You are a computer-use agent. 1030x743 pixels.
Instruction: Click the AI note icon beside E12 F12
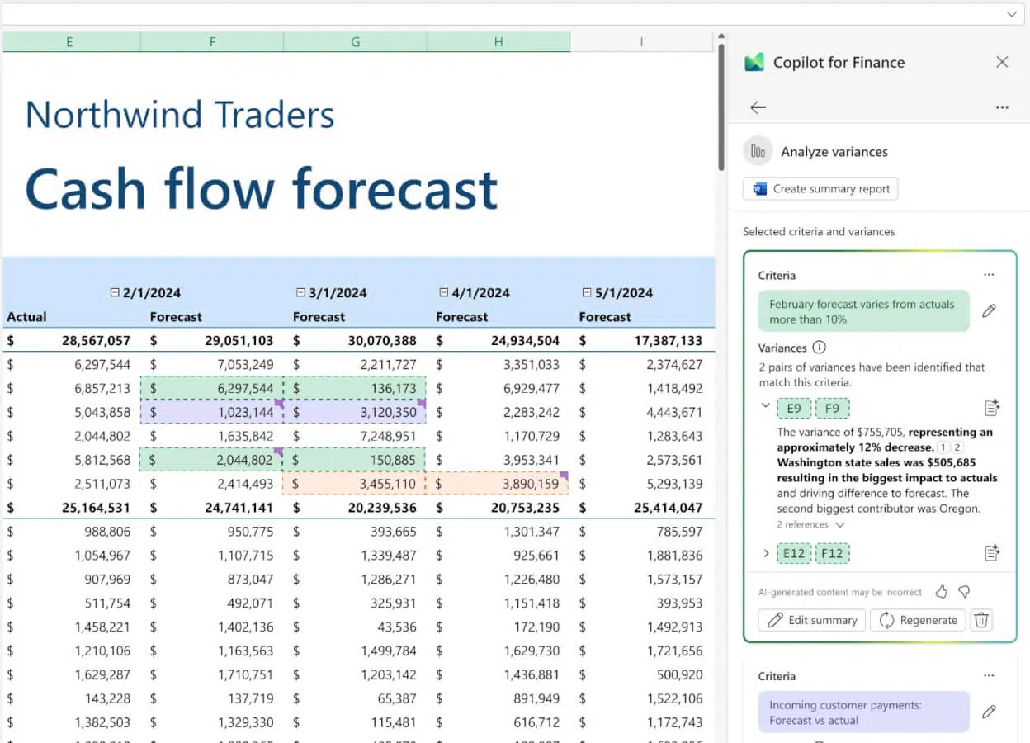pos(992,553)
